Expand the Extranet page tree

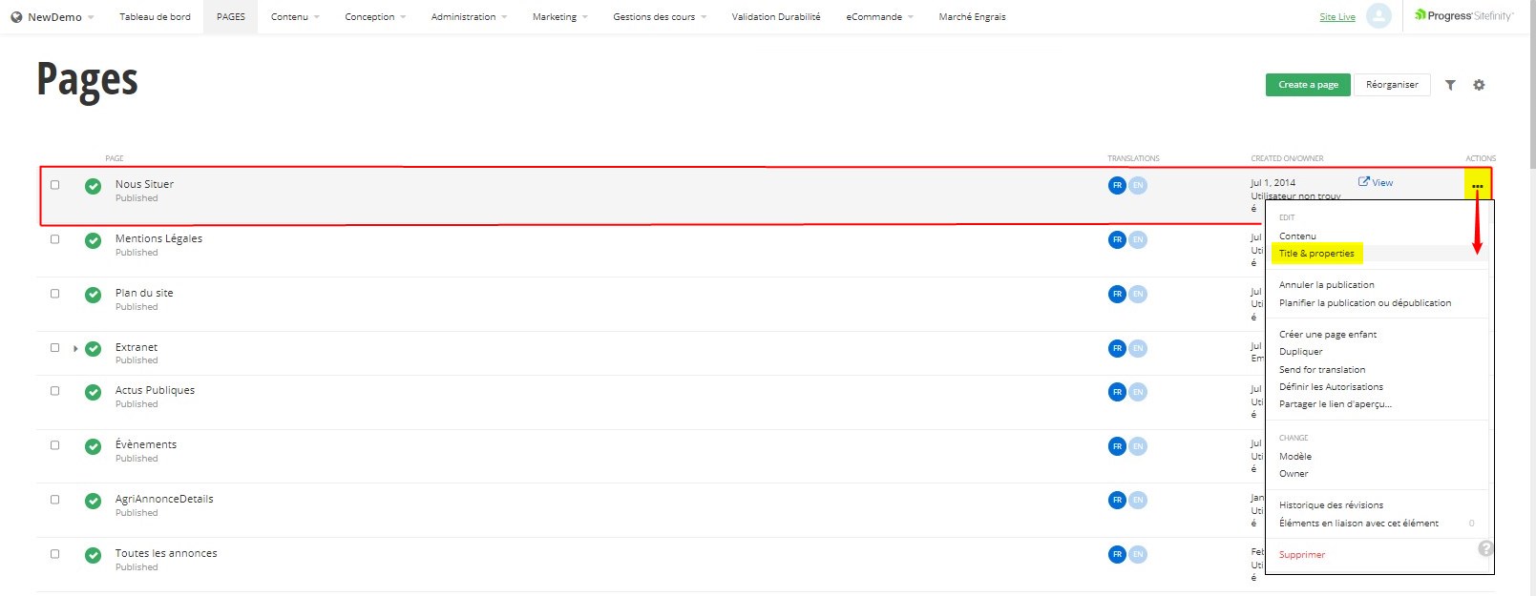pyautogui.click(x=75, y=348)
